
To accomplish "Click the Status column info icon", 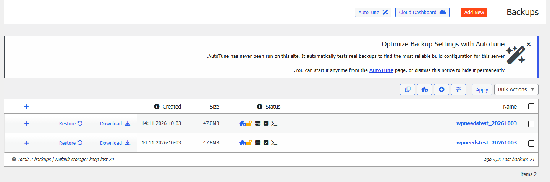I will click(260, 107).
